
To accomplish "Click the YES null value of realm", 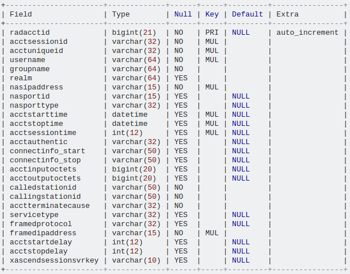I will coord(181,78).
